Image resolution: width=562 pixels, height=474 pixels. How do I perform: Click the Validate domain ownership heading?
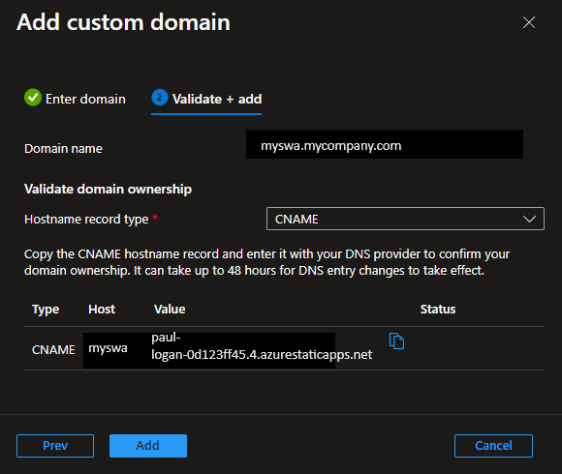click(108, 189)
